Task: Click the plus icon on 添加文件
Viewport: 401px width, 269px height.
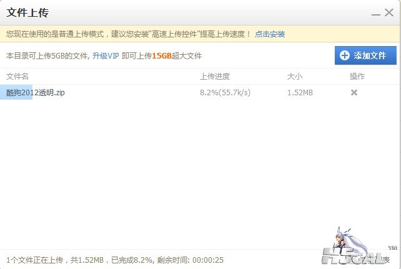Action: (x=345, y=55)
